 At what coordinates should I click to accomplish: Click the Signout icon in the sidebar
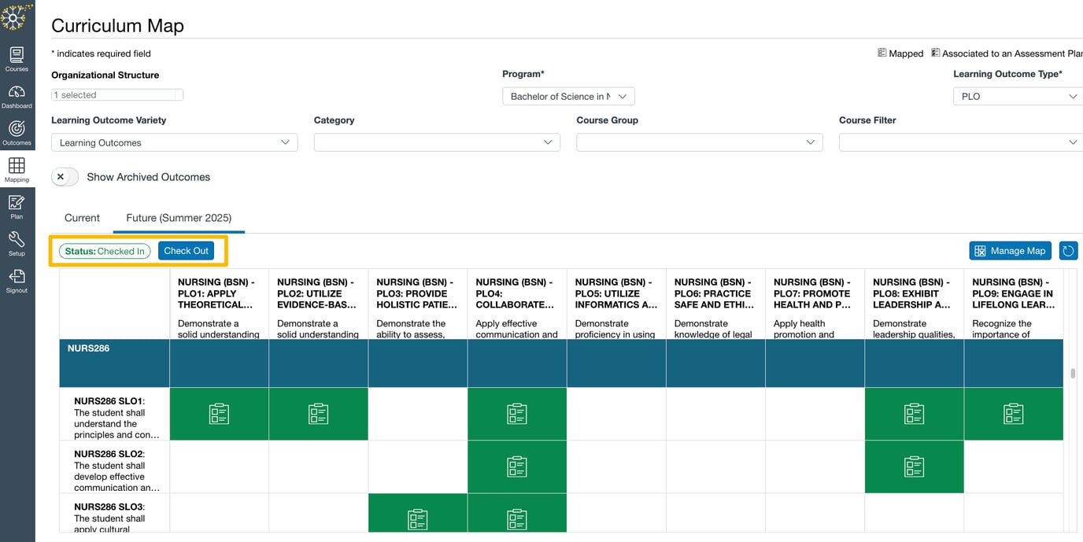[x=16, y=278]
